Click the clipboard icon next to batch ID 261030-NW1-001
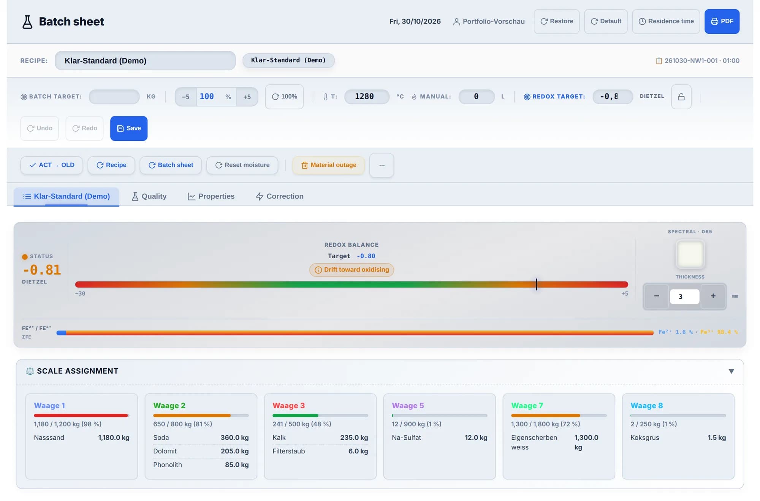Image resolution: width=760 pixels, height=501 pixels. 659,60
